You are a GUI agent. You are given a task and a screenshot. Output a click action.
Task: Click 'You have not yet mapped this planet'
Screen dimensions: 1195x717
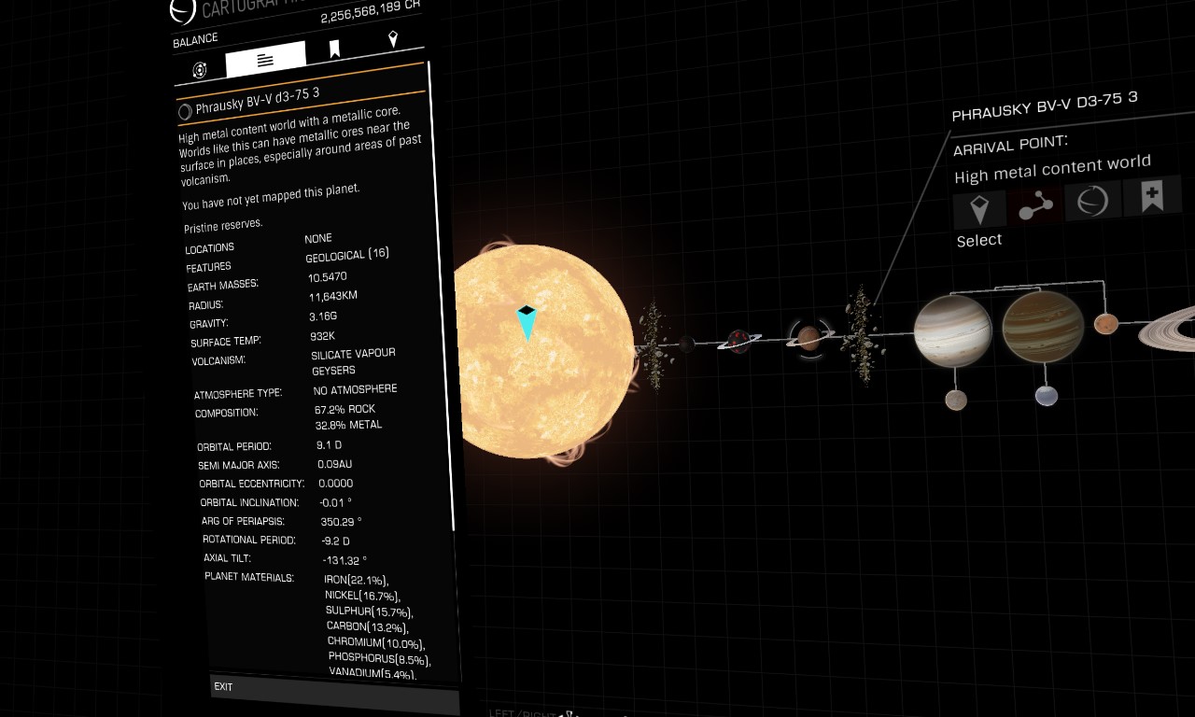[271, 197]
